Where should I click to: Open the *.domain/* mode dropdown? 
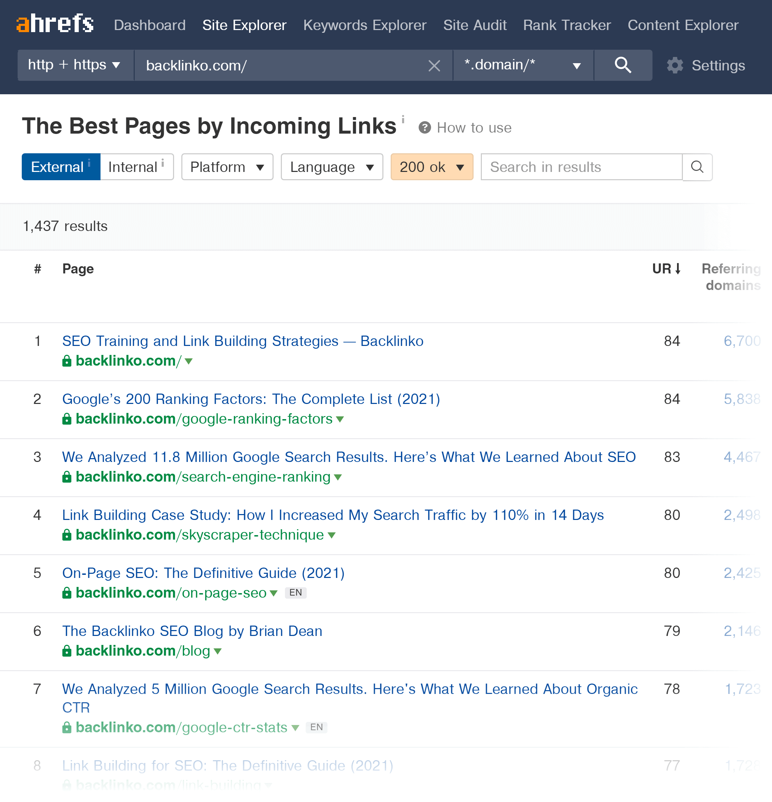click(523, 65)
